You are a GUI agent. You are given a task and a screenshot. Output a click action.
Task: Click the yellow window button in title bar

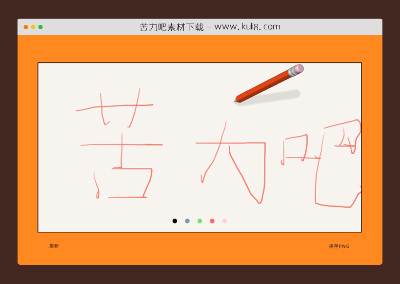click(x=33, y=27)
